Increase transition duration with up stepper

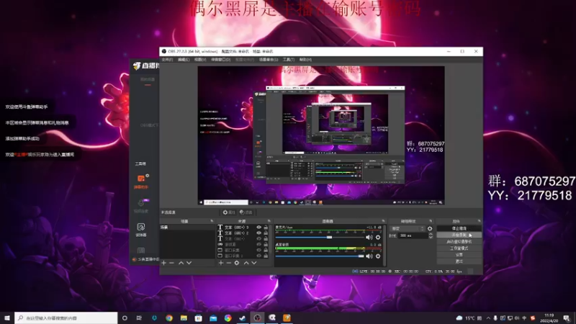point(431,234)
